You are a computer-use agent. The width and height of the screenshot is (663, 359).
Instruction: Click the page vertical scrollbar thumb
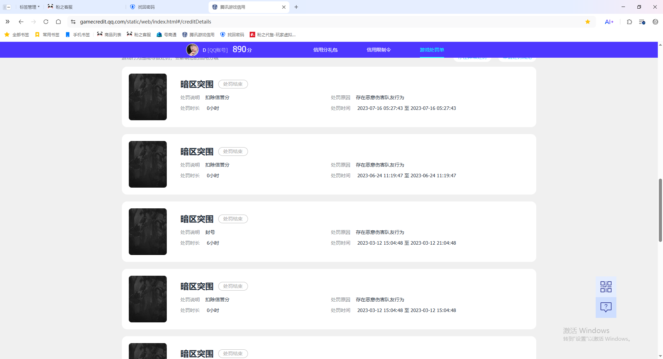click(660, 210)
